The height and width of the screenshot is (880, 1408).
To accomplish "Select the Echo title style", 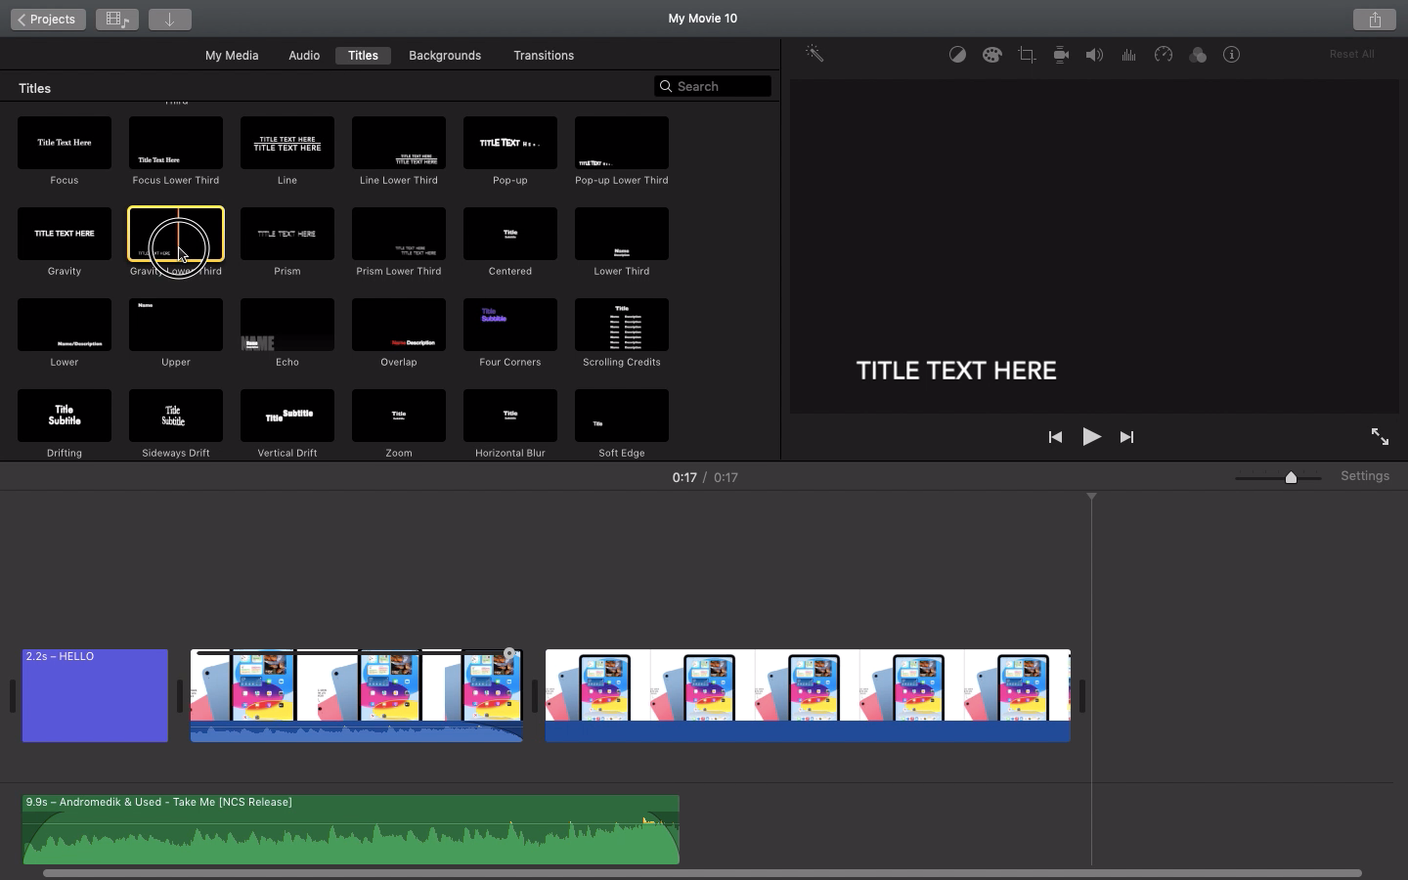I will (x=287, y=325).
